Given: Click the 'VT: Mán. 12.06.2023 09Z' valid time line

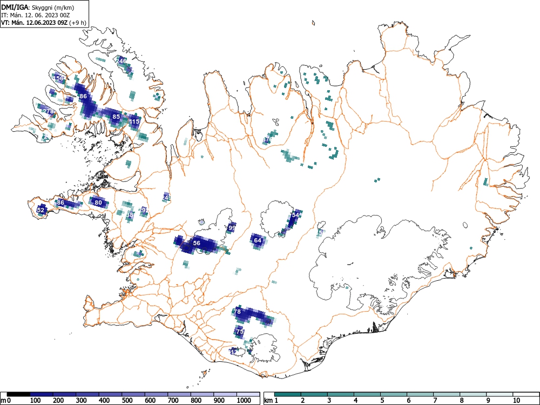Looking at the screenshot, I should pyautogui.click(x=35, y=23).
